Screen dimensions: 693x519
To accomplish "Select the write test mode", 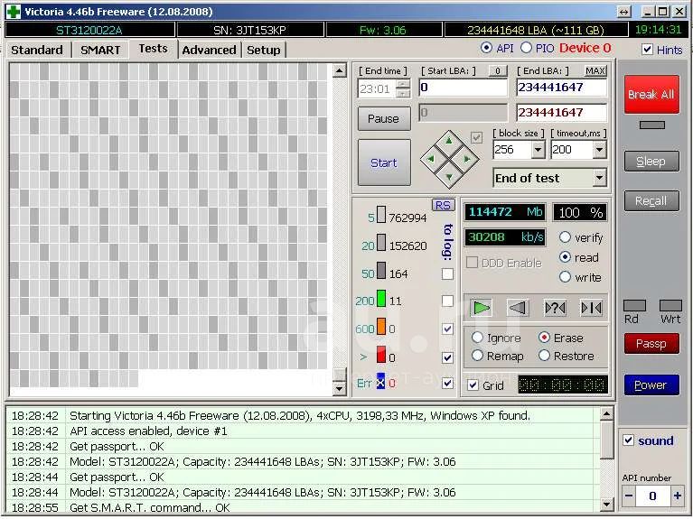I will coord(565,277).
